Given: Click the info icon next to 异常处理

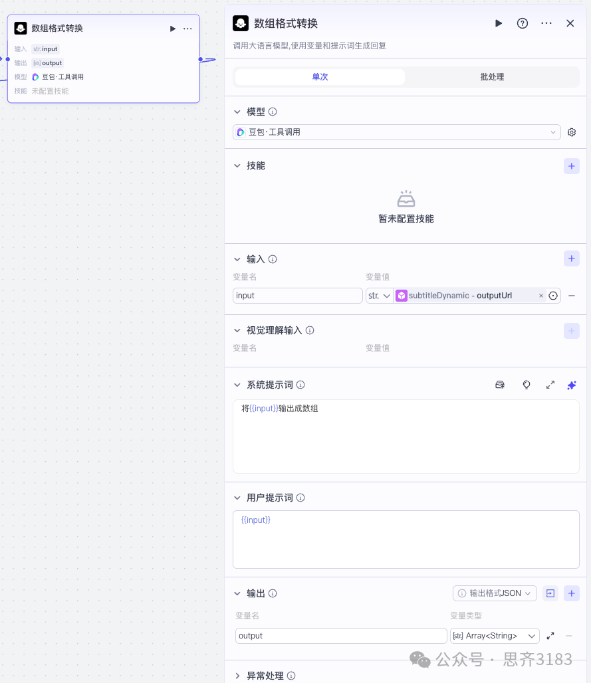Looking at the screenshot, I should click(291, 676).
